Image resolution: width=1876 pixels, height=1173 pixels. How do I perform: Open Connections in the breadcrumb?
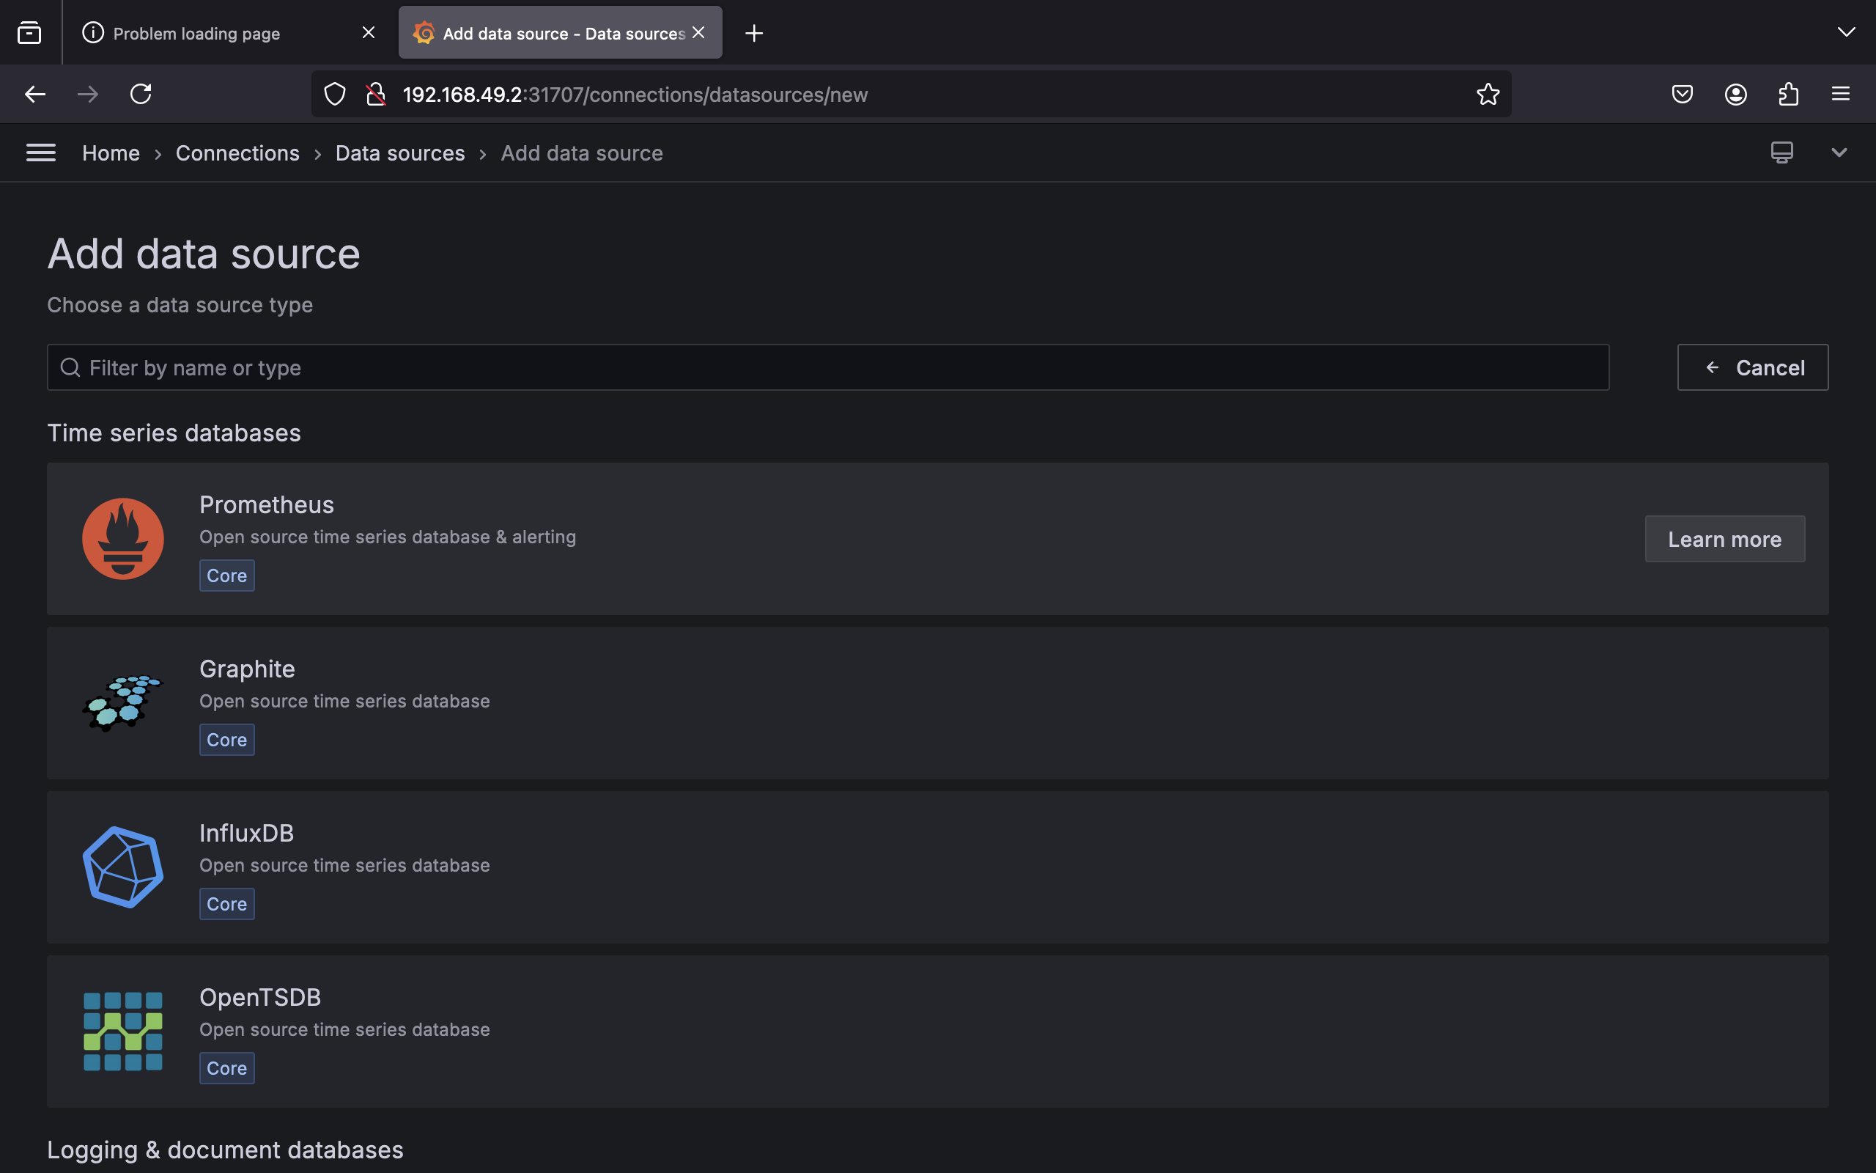pos(237,154)
